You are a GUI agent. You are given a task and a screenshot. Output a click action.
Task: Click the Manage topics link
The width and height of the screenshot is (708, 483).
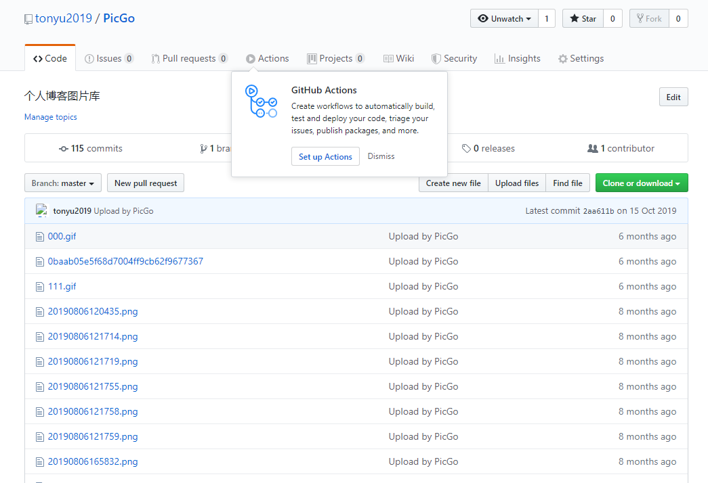coord(51,117)
